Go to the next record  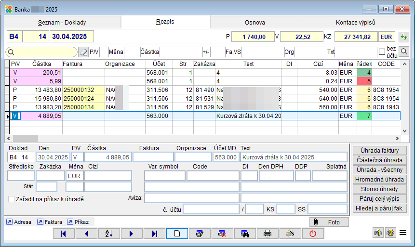click(132, 234)
